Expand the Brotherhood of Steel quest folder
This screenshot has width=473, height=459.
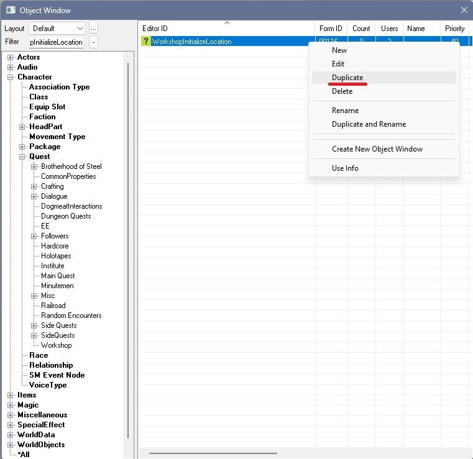coord(34,166)
